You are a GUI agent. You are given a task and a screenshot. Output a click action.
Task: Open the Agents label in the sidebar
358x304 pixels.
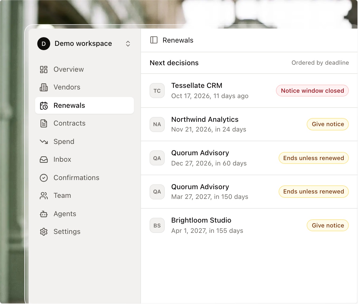click(x=65, y=214)
